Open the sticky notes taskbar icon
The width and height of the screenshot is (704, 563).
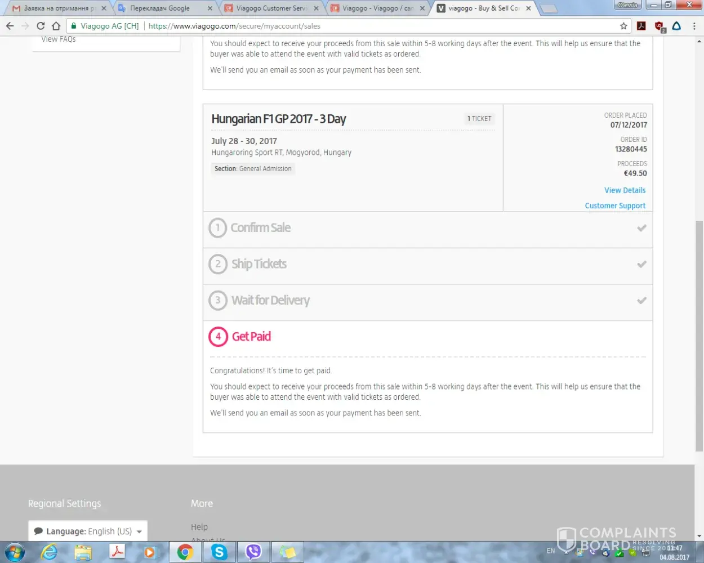pos(287,552)
